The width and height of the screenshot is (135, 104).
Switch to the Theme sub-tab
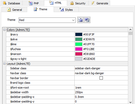click(40, 9)
